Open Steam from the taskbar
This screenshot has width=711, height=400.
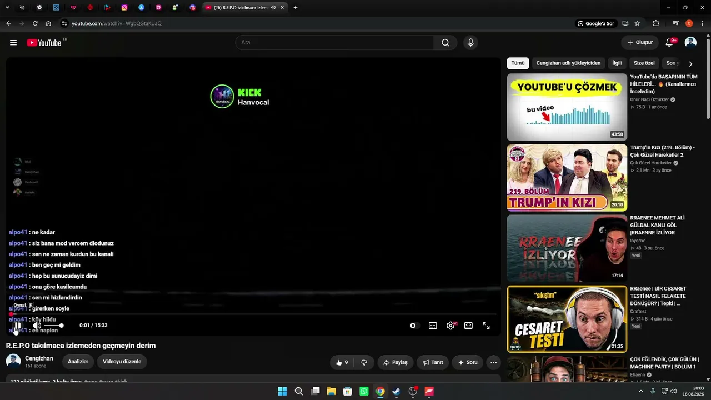coord(396,391)
